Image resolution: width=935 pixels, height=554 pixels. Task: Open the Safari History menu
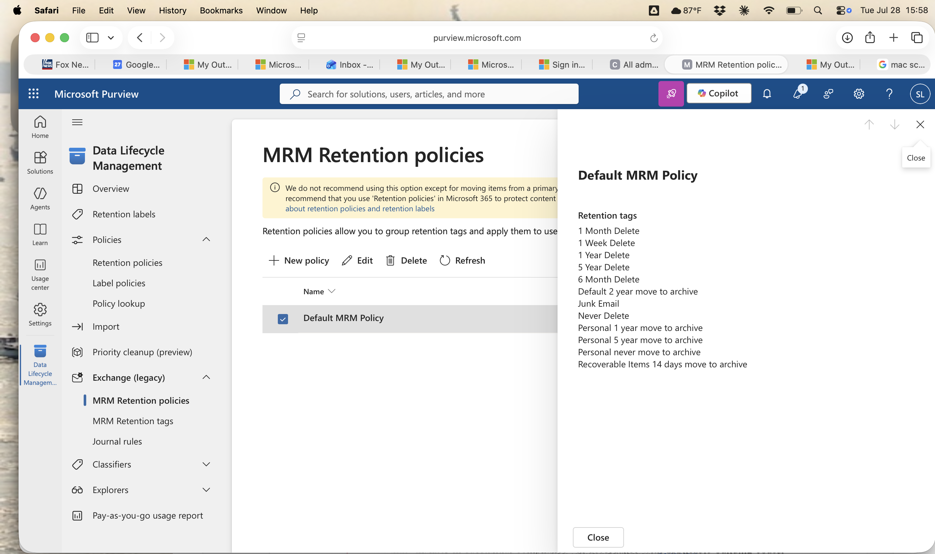172,10
